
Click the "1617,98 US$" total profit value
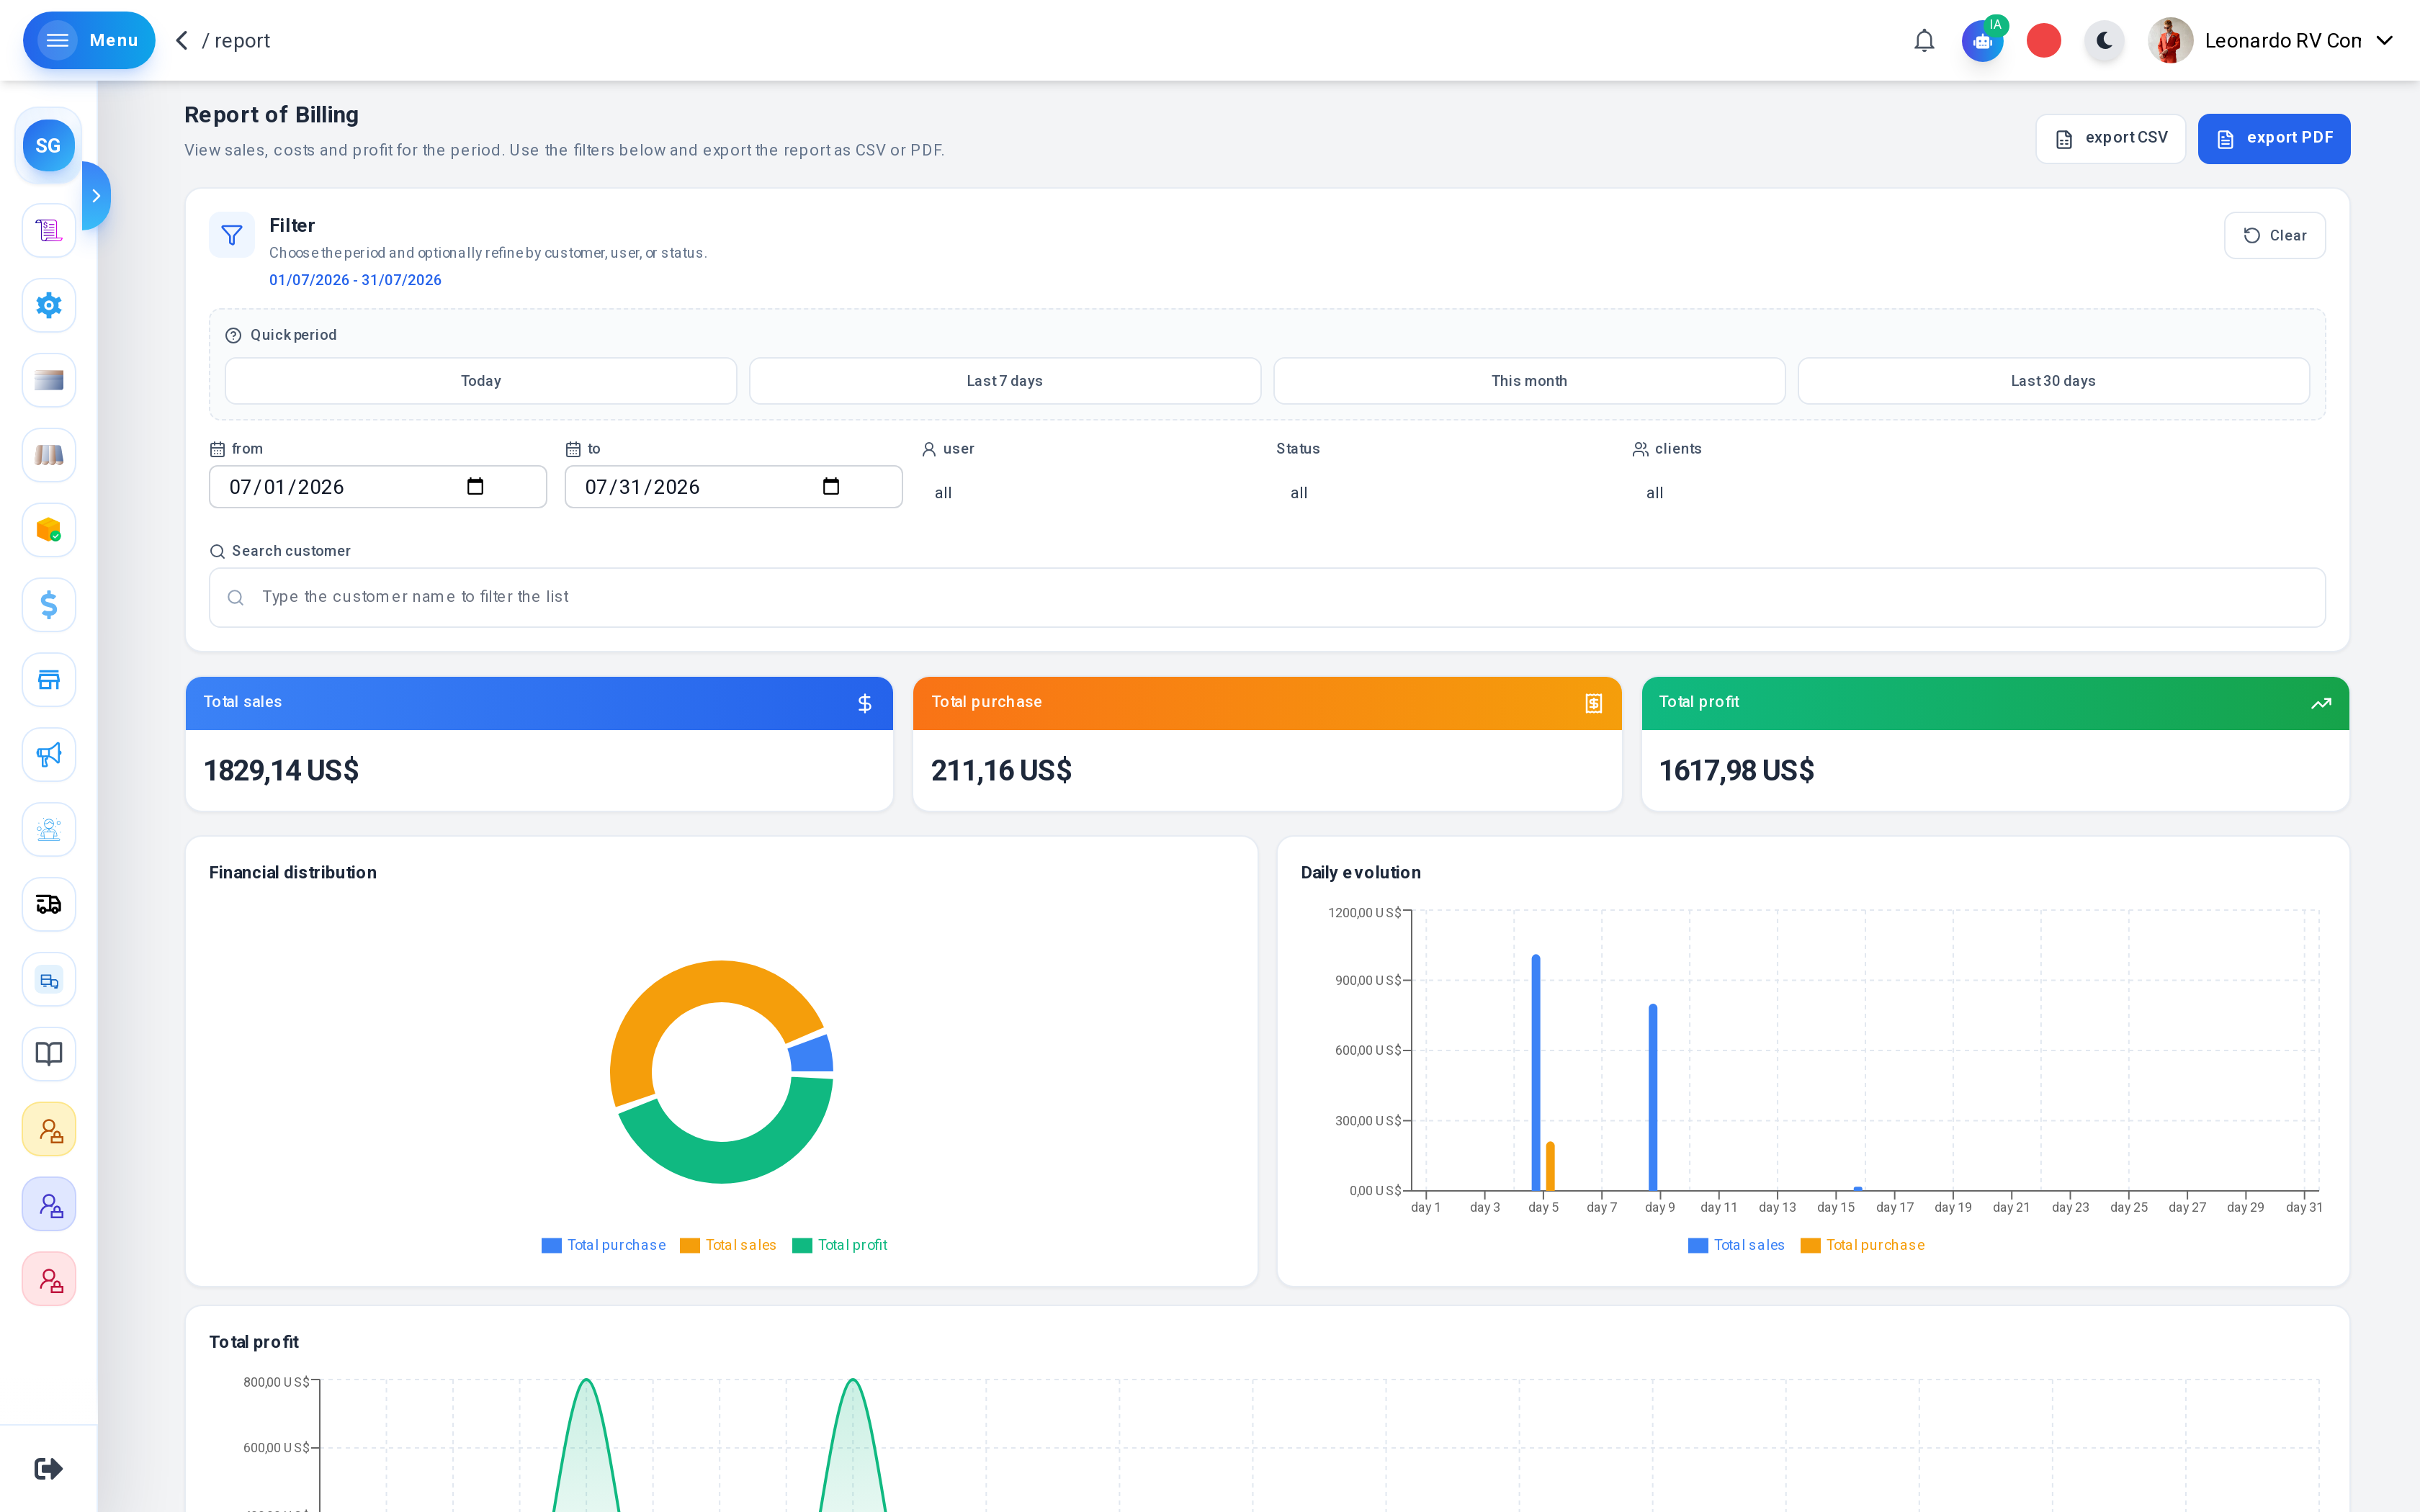(1736, 770)
